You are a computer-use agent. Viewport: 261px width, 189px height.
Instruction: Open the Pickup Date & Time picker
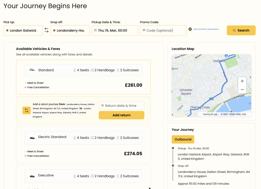(115, 30)
